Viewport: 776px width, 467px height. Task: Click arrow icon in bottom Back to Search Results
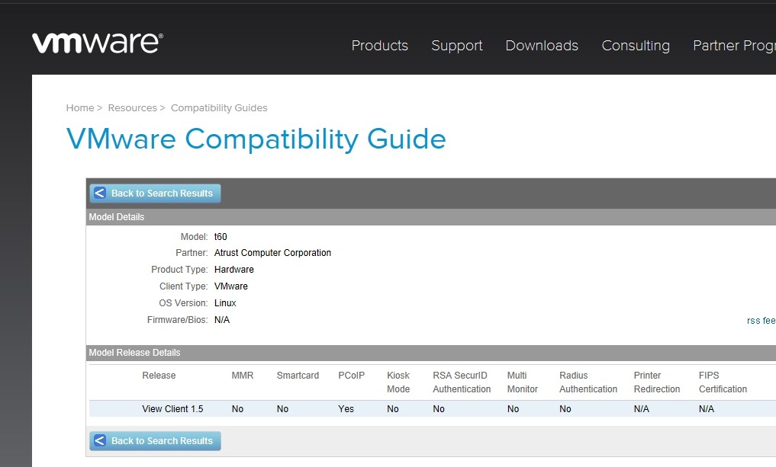point(99,441)
